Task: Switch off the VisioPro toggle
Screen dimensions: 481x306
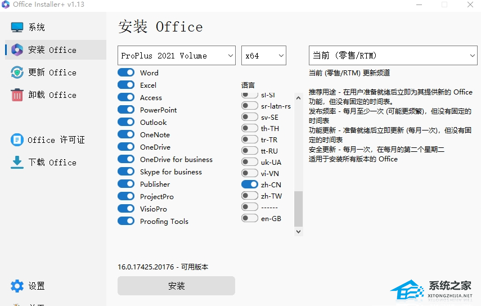Action: pos(126,209)
